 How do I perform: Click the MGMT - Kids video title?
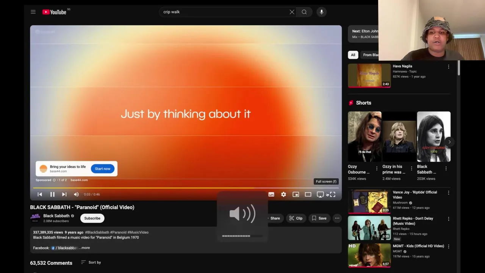coord(418,246)
